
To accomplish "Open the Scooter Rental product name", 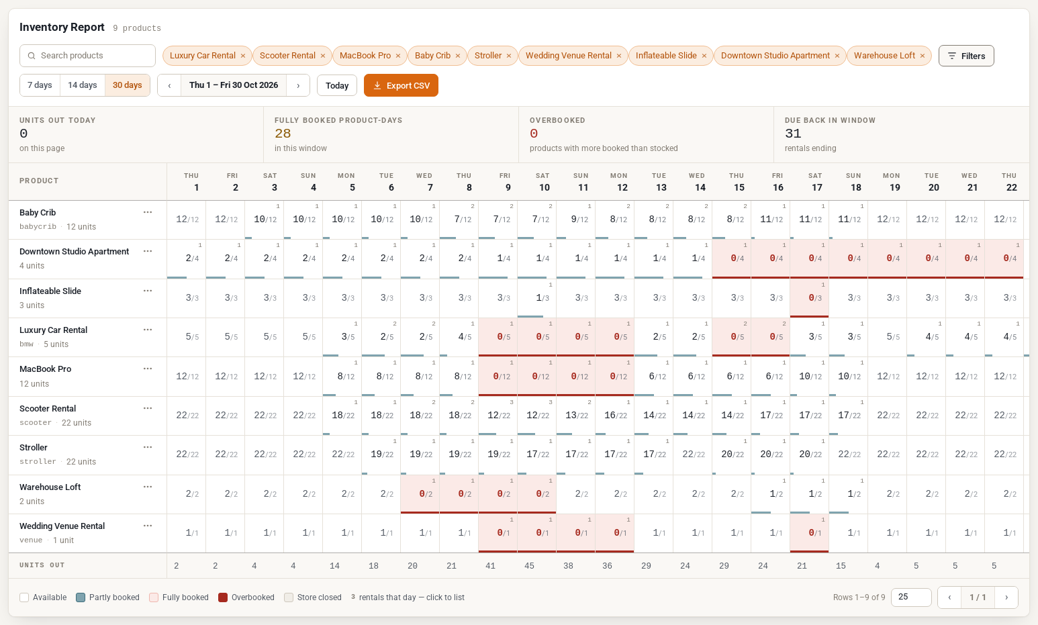I will point(48,408).
